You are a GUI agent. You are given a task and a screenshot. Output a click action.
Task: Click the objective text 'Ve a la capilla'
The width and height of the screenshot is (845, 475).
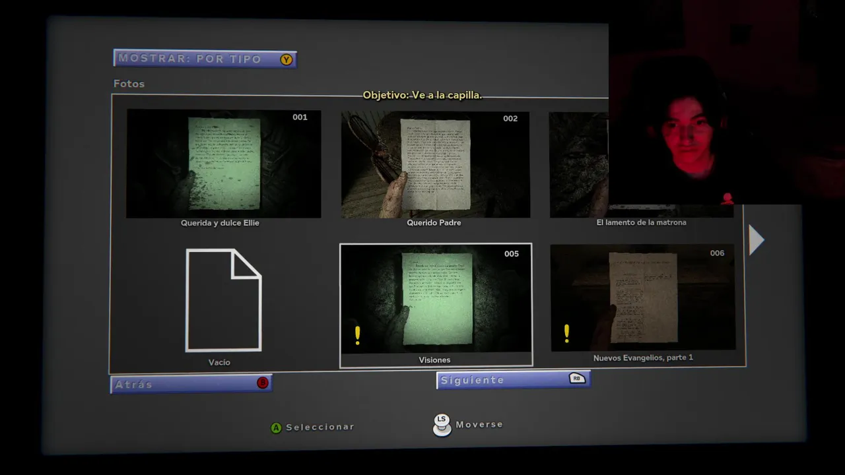(446, 95)
